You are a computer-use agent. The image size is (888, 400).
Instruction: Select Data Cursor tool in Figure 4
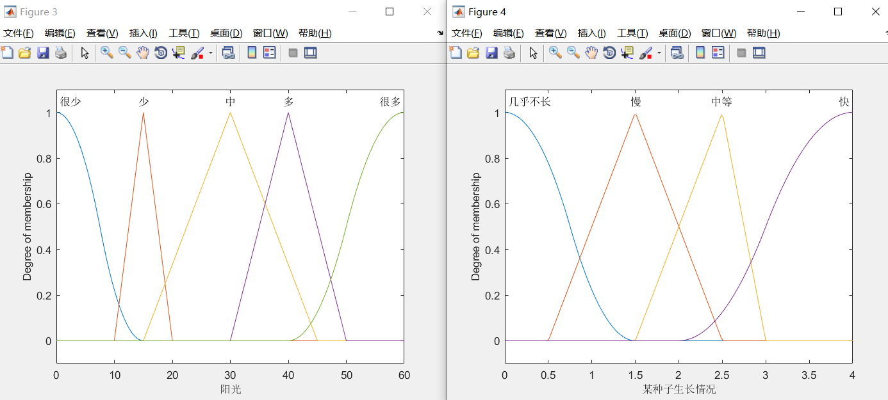pyautogui.click(x=627, y=53)
